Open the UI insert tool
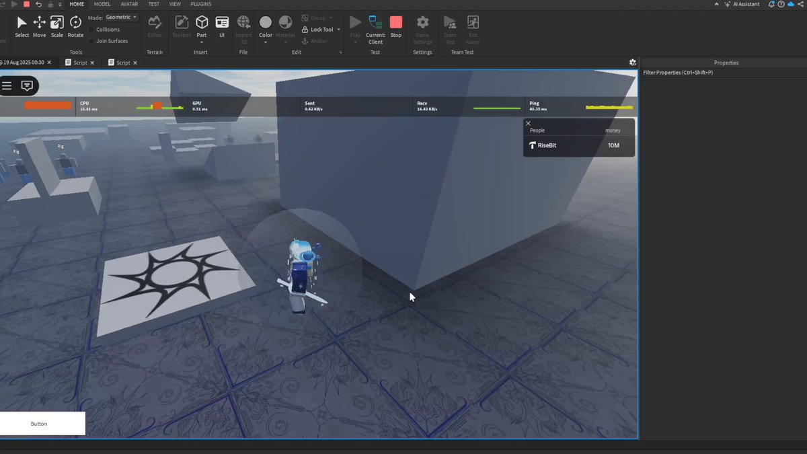The height and width of the screenshot is (454, 807). pyautogui.click(x=222, y=26)
